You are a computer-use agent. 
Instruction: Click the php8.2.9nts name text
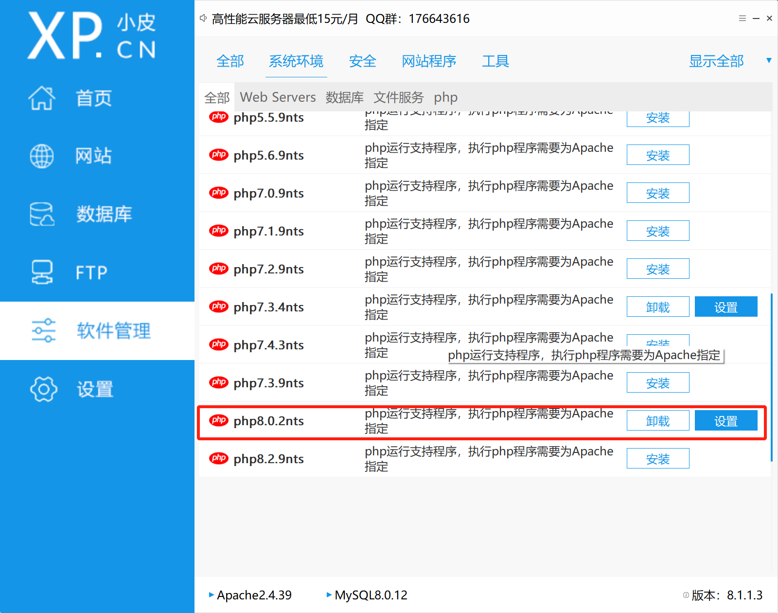tap(268, 459)
